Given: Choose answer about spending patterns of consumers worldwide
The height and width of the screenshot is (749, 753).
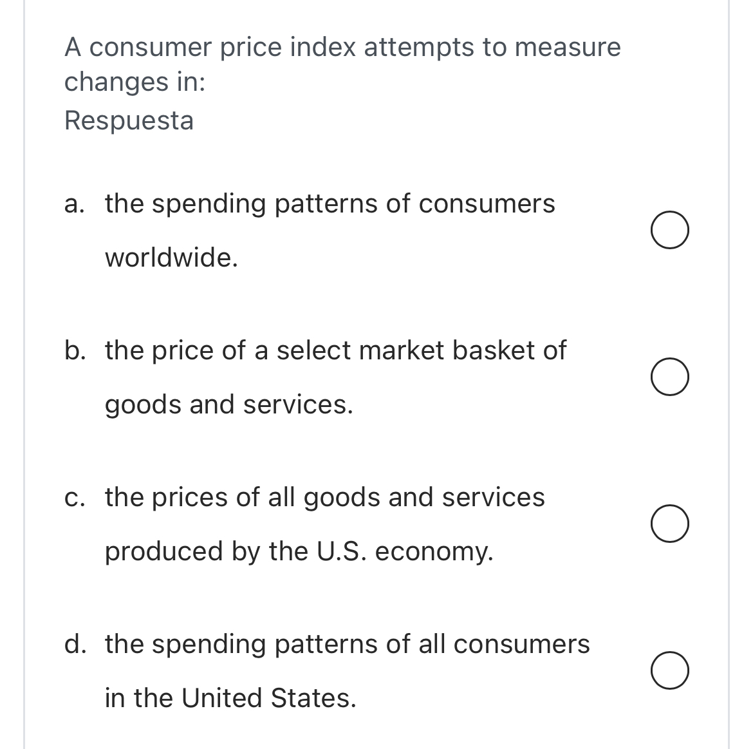Looking at the screenshot, I should [671, 231].
